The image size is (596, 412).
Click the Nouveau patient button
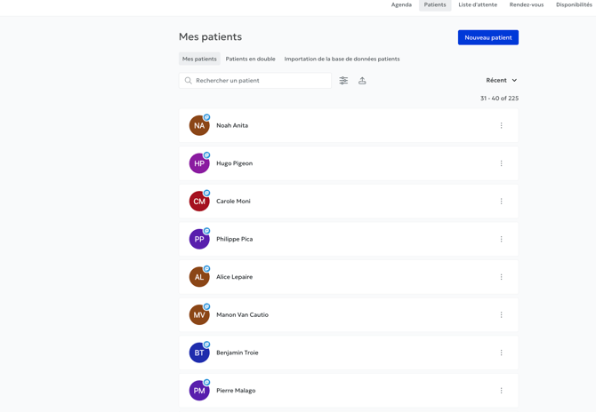(x=487, y=37)
